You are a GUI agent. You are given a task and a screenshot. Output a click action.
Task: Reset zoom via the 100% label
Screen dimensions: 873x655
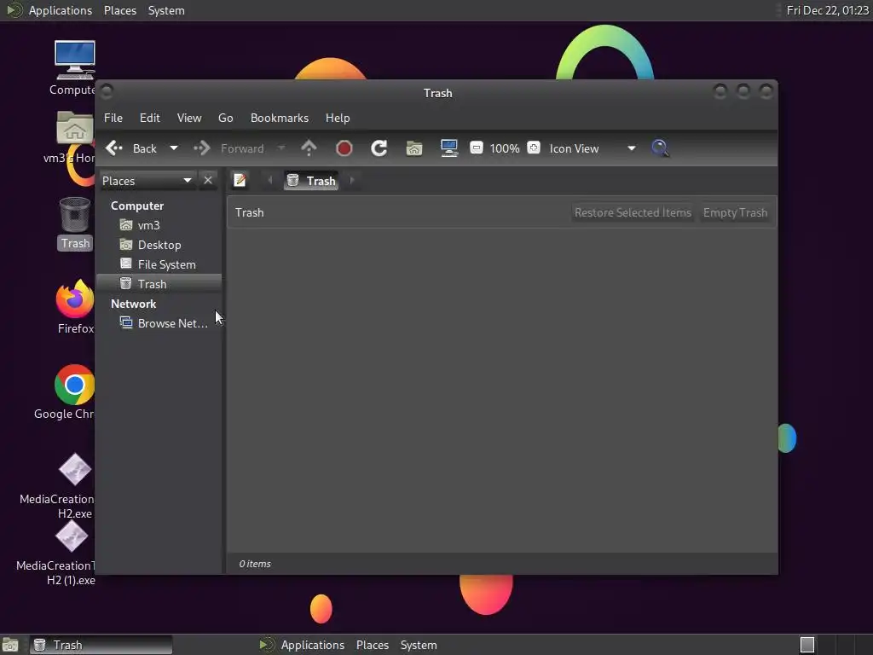click(x=505, y=148)
